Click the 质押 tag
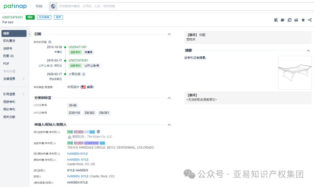The width and height of the screenshot is (314, 187). [58, 17]
